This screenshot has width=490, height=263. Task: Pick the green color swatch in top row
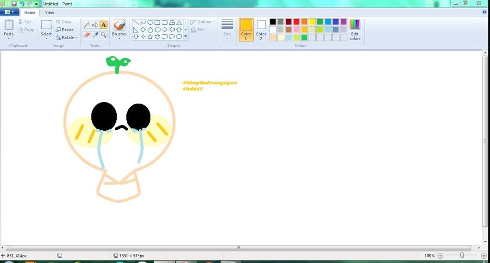[x=320, y=22]
